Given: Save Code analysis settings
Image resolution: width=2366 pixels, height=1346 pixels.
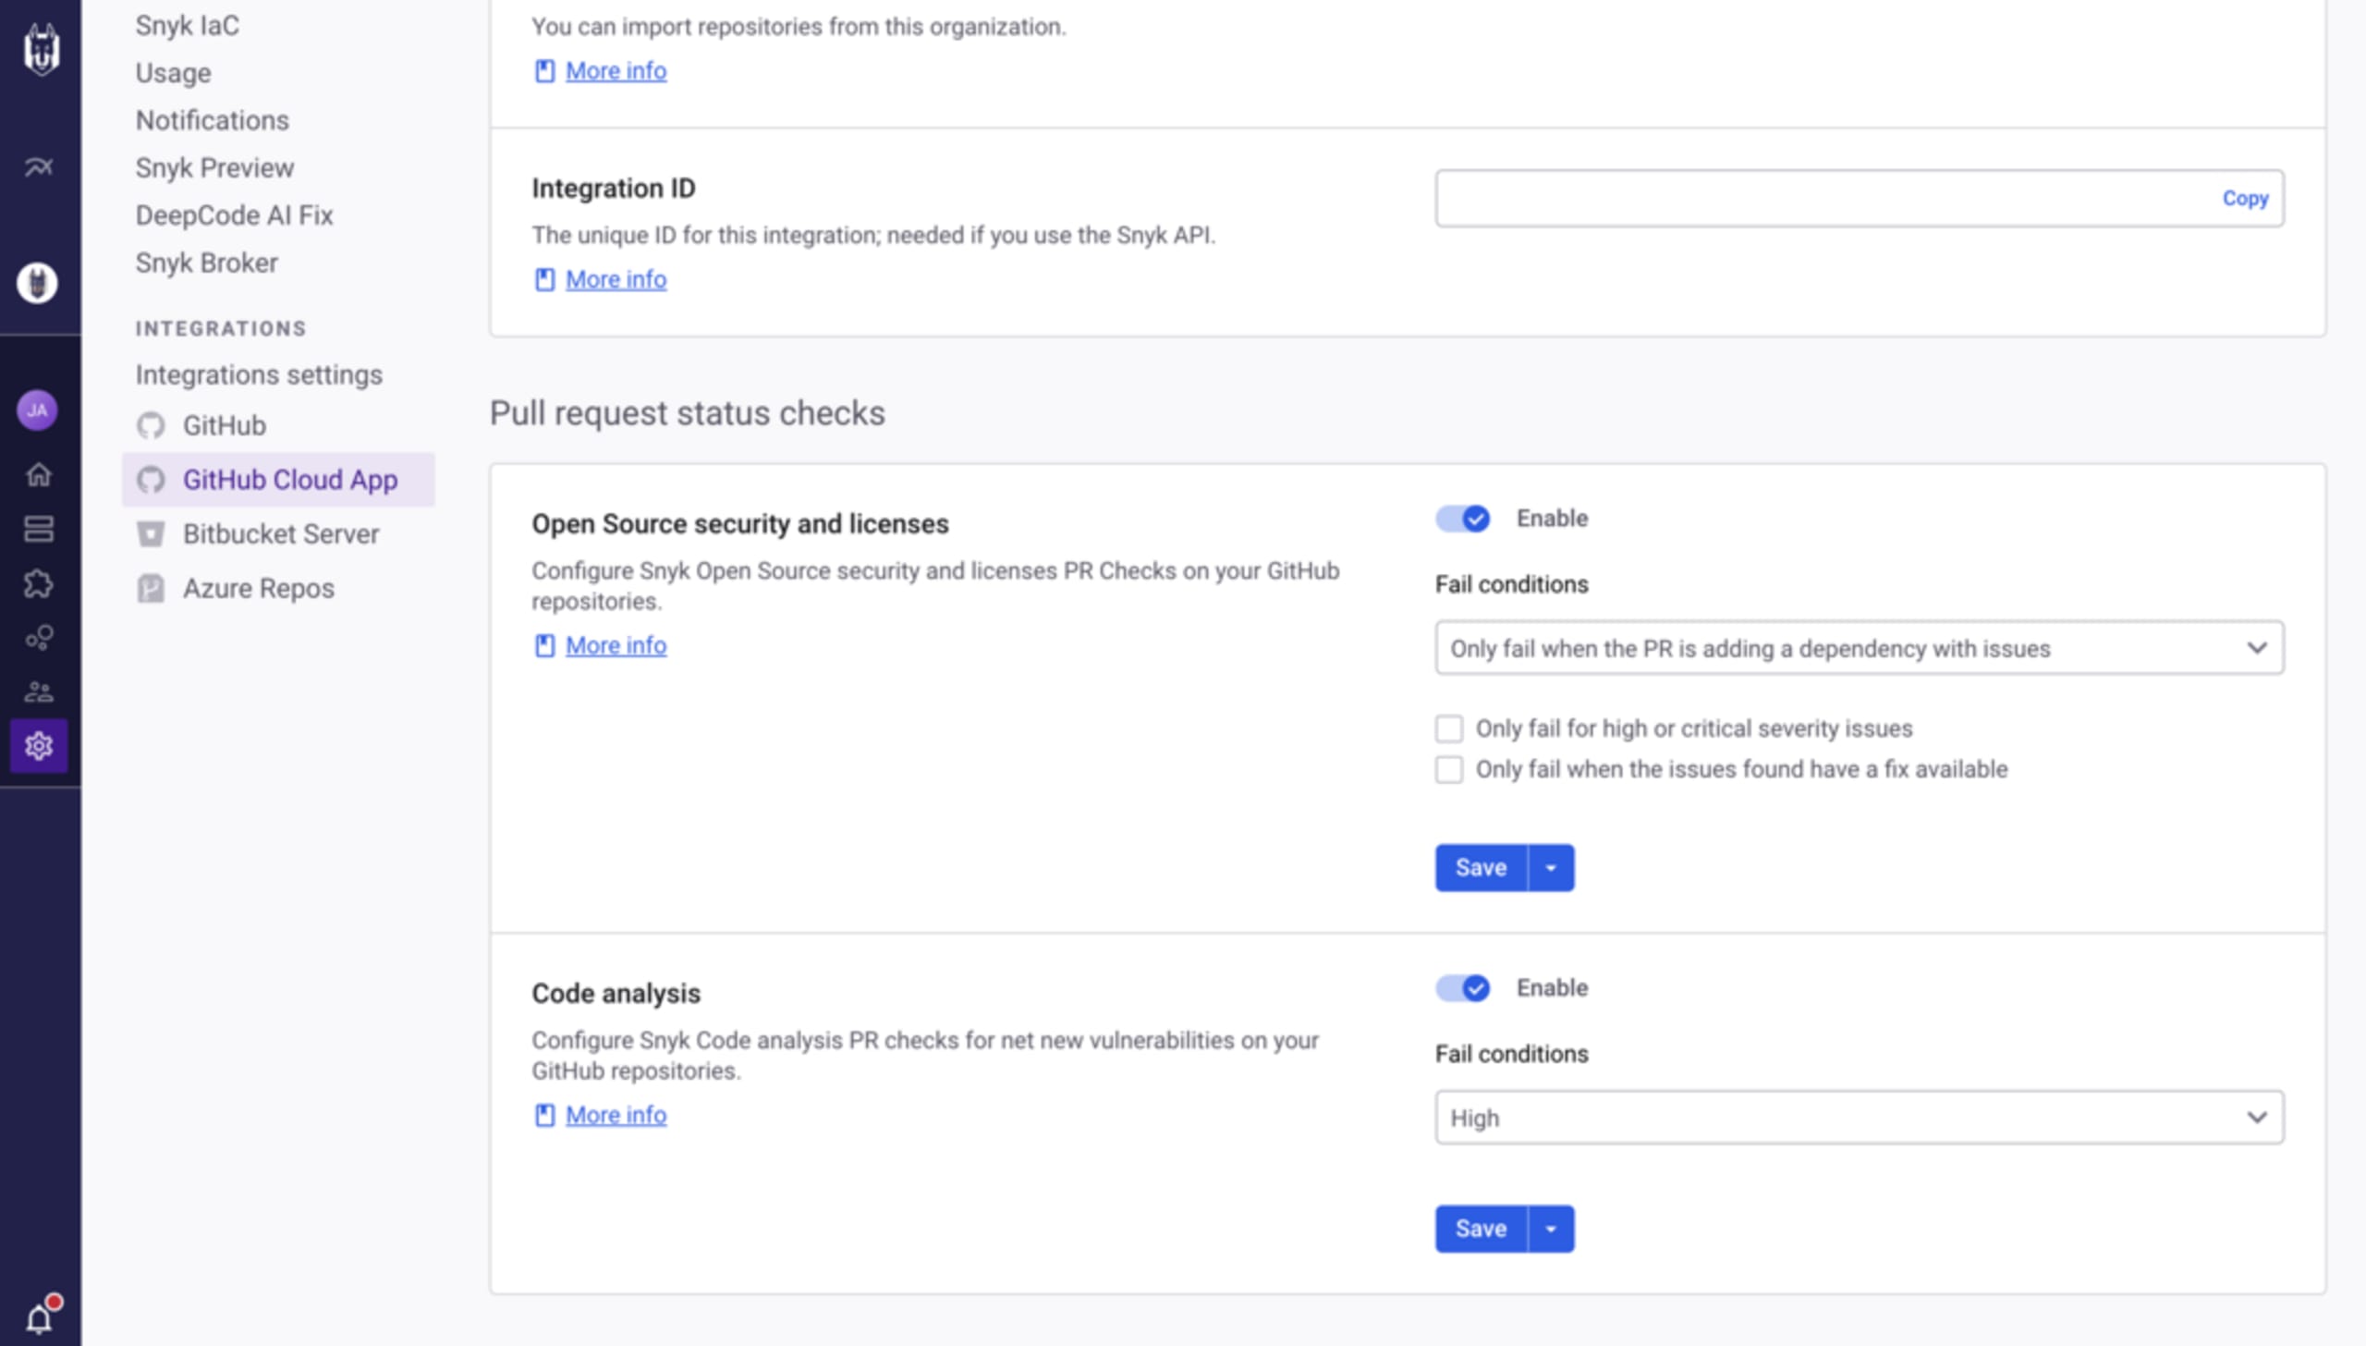Looking at the screenshot, I should tap(1481, 1229).
